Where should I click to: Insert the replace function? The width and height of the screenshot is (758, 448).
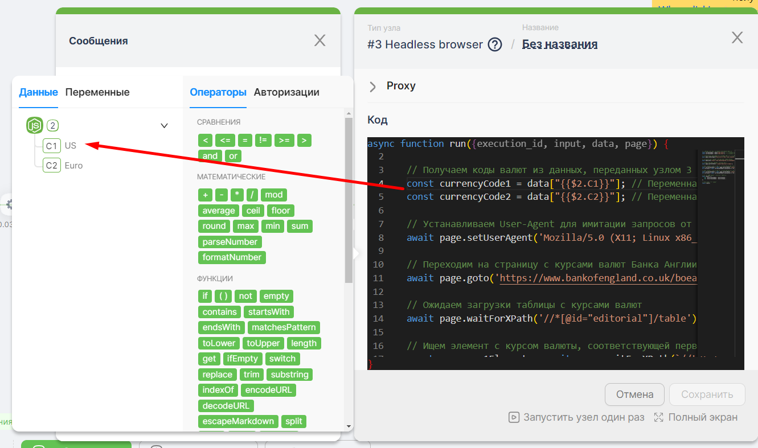[x=218, y=375]
